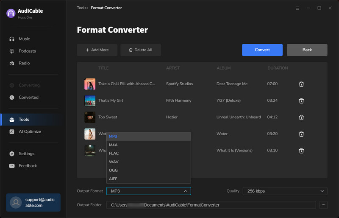Viewport: 339px width, 218px height.
Task: Click album Unreal Unearth: Unheard
Action: coord(239,117)
